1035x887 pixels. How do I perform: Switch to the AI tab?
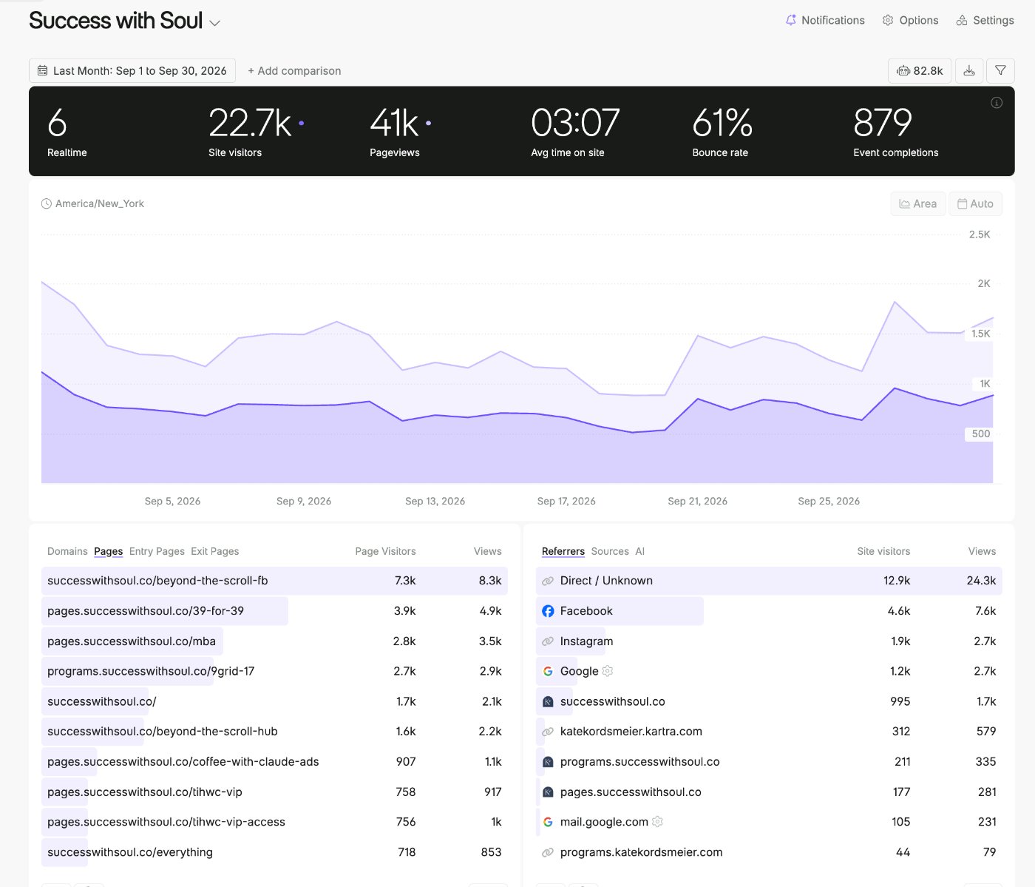pyautogui.click(x=640, y=551)
